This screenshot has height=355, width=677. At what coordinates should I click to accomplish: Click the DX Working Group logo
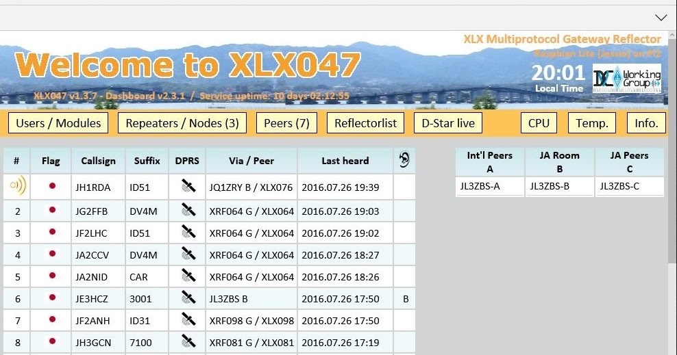pos(626,79)
